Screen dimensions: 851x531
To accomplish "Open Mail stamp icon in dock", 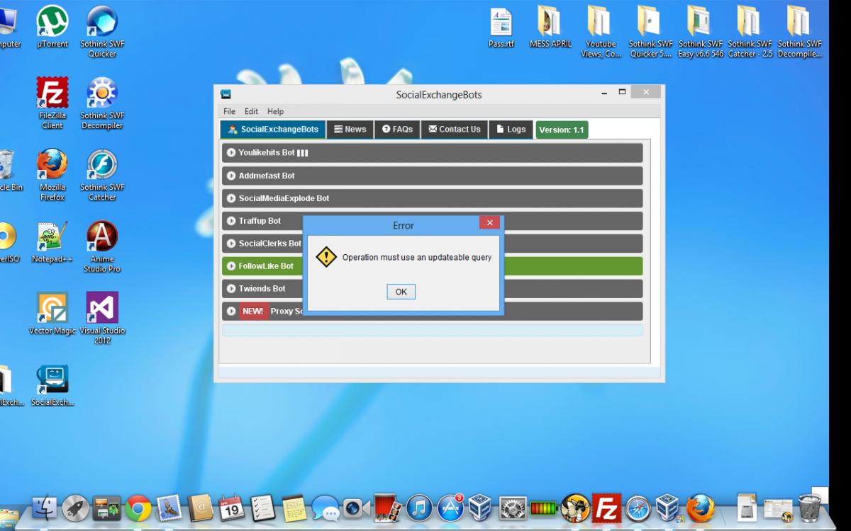I will 169,508.
